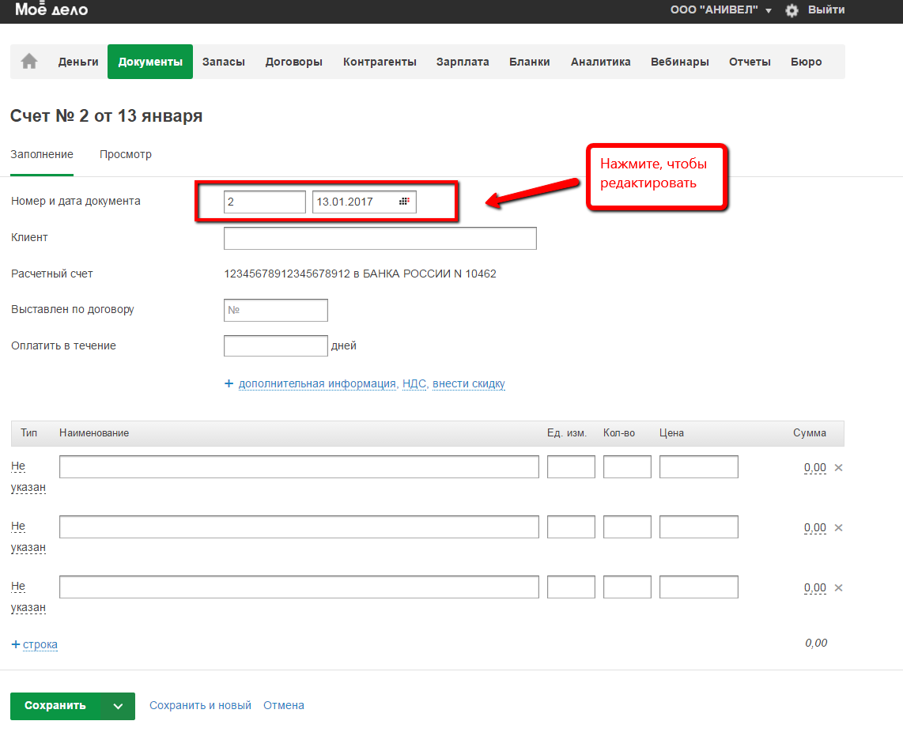Open the Контрагенты menu section
The width and height of the screenshot is (903, 736).
380,62
